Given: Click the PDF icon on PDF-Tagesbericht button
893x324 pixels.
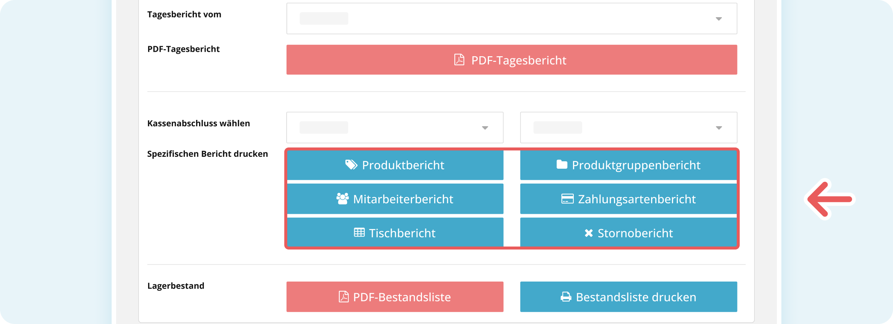Looking at the screenshot, I should coord(460,60).
